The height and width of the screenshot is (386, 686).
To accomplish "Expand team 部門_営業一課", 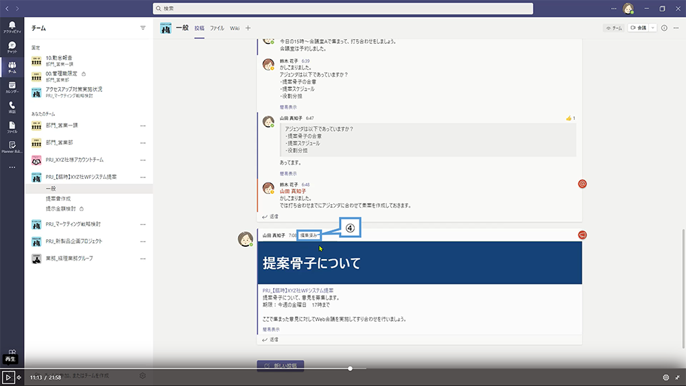I will coord(62,125).
